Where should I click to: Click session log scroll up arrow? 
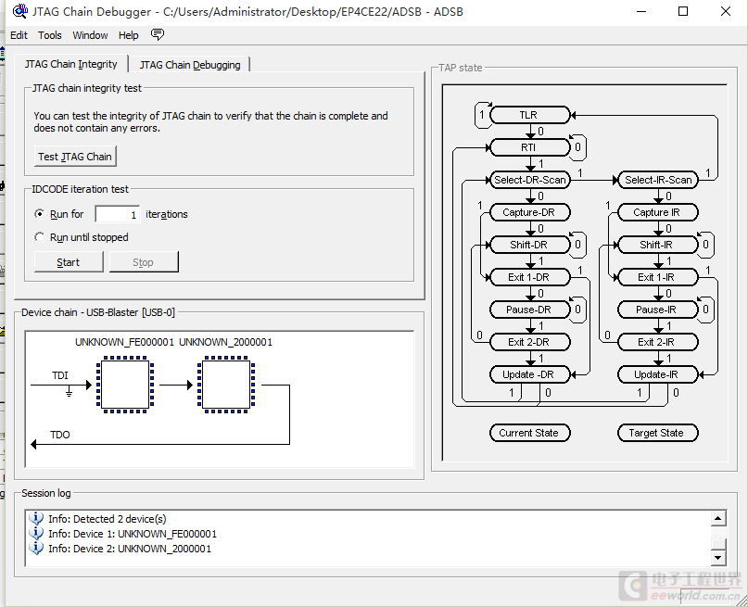point(718,518)
